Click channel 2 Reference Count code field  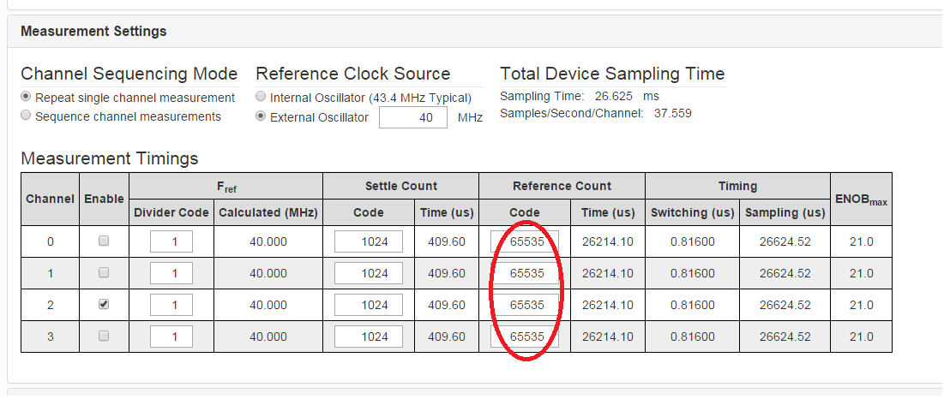(x=525, y=305)
